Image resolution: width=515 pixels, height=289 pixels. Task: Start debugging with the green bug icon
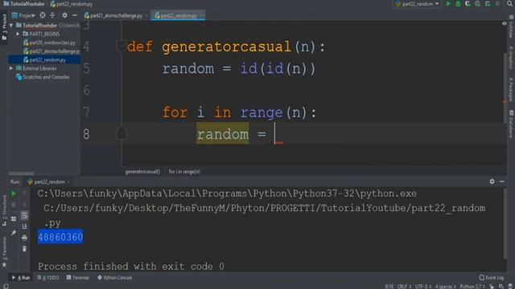[458, 4]
